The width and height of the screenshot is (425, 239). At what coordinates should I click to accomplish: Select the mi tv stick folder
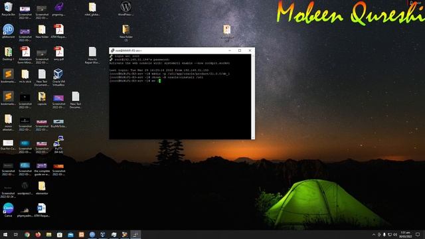click(x=25, y=76)
